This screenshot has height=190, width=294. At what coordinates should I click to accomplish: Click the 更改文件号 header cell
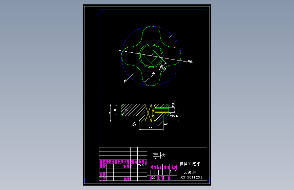coord(124,162)
